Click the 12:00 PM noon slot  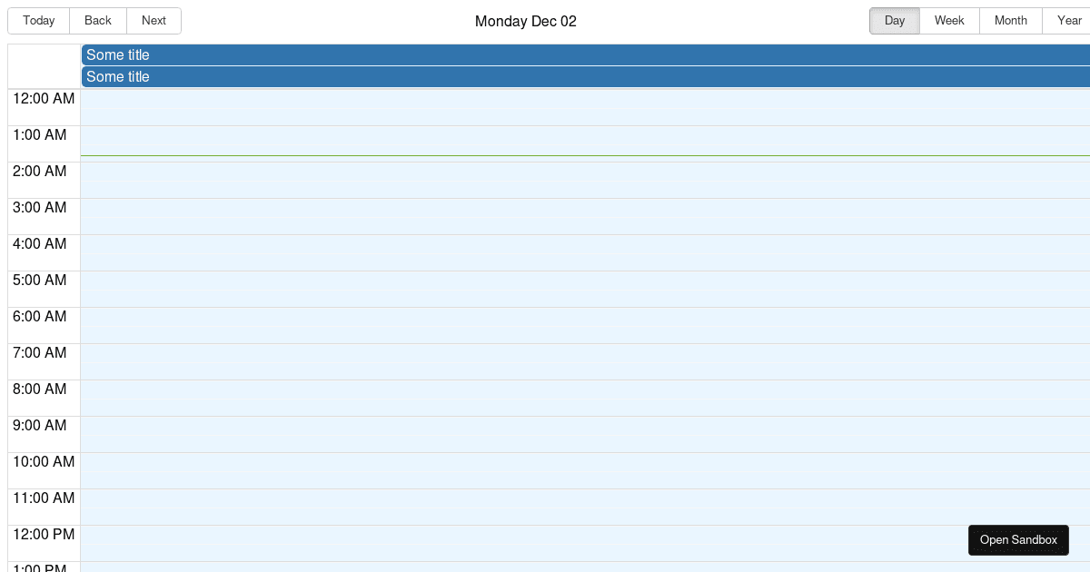pyautogui.click(x=545, y=543)
